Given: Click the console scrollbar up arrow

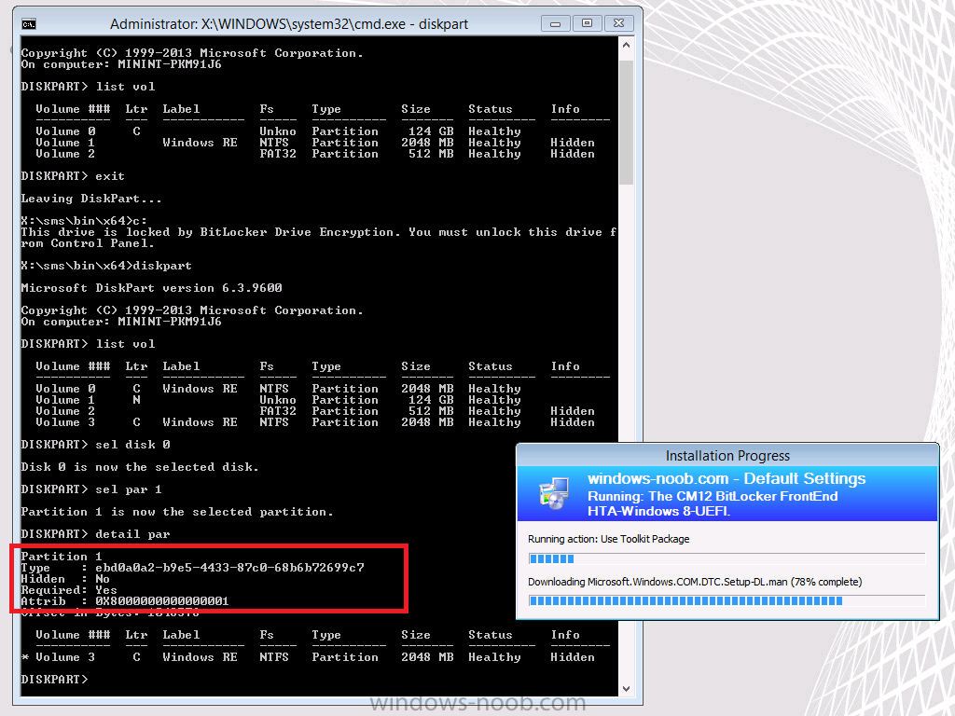Looking at the screenshot, I should 626,45.
